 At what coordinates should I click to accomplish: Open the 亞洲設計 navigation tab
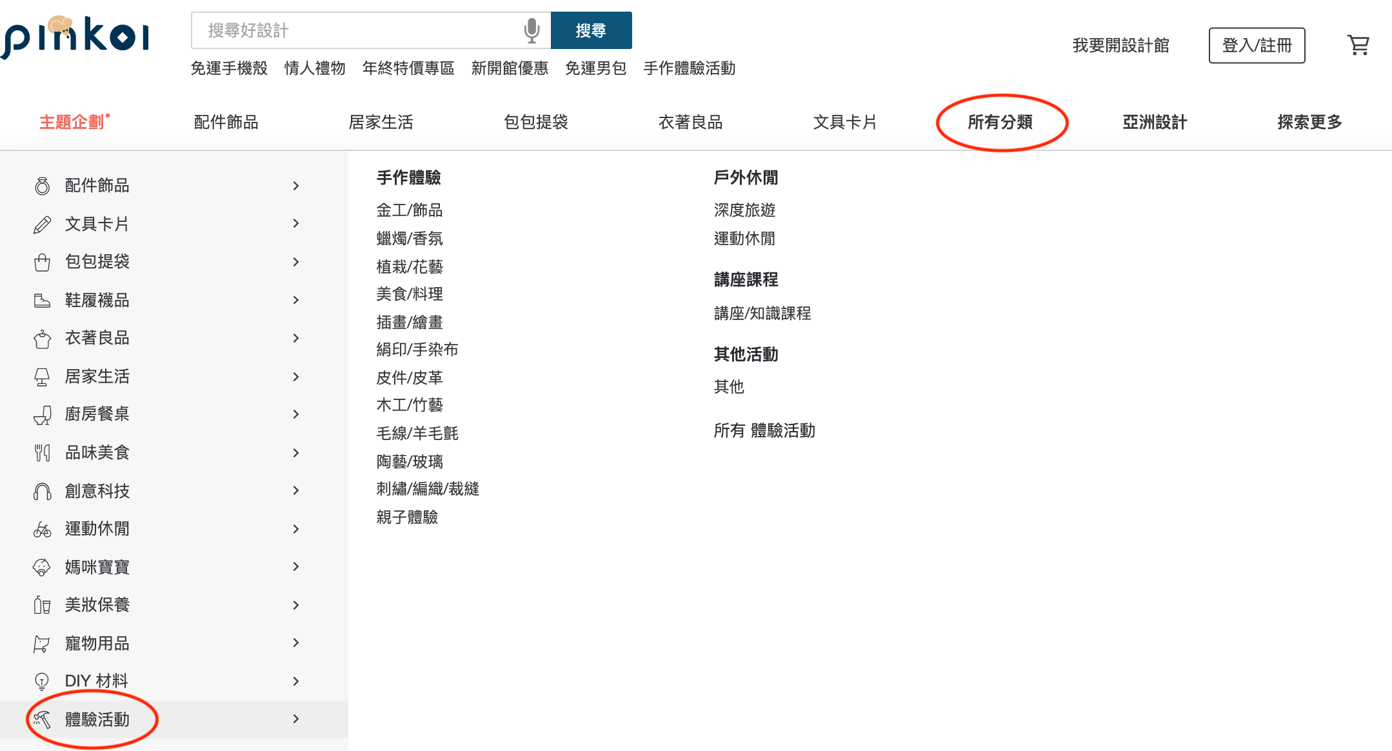click(x=1155, y=122)
